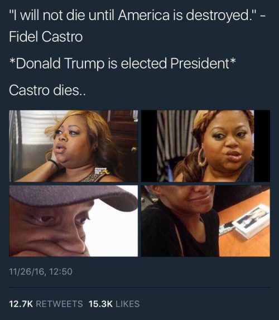The height and width of the screenshot is (320, 279).
Task: Click the Fidel Castro quote text line
Action: [x=137, y=16]
